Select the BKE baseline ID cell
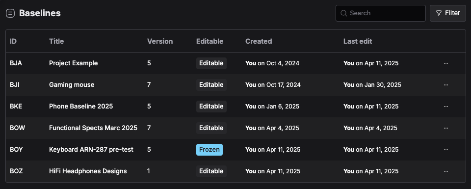The width and height of the screenshot is (471, 189). click(x=16, y=107)
